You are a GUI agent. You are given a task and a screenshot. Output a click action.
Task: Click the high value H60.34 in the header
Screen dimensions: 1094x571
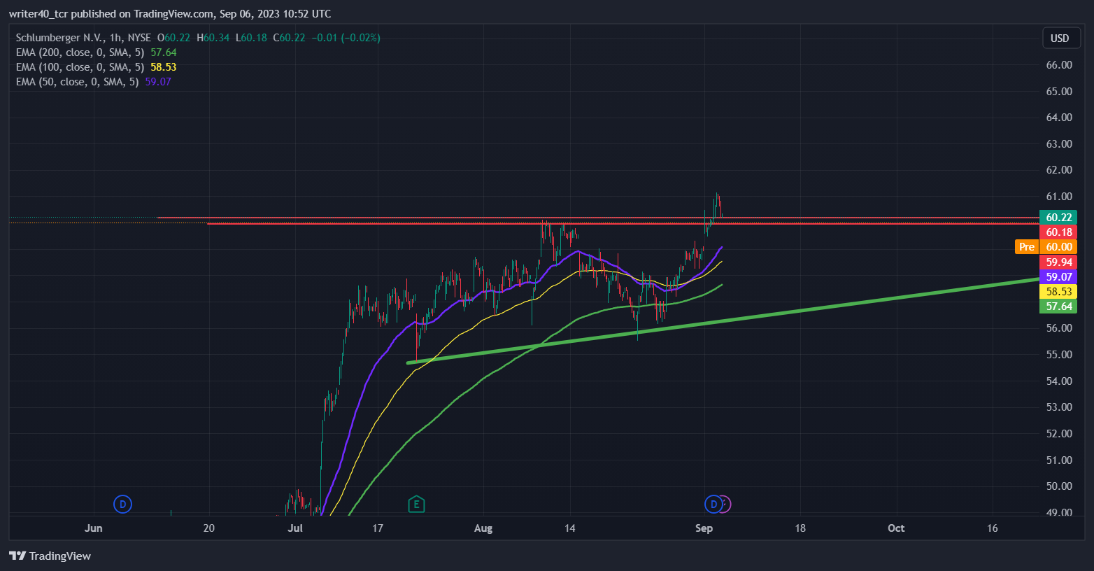[x=213, y=38]
